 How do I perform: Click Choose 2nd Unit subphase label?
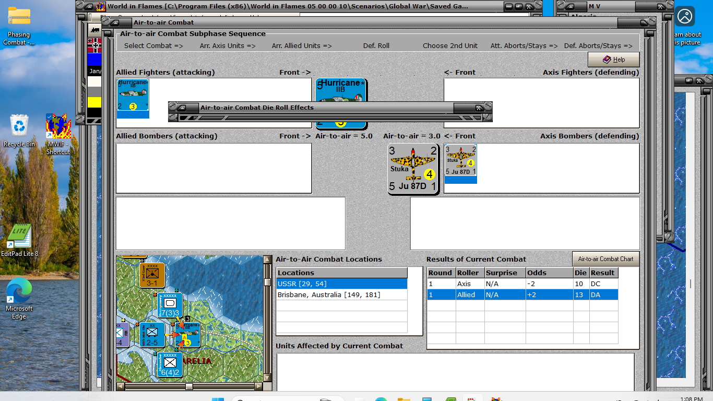(450, 46)
